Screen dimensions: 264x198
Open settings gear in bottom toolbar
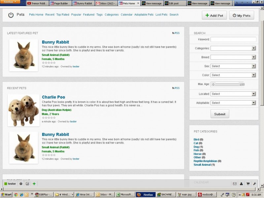pyautogui.click(x=21, y=184)
